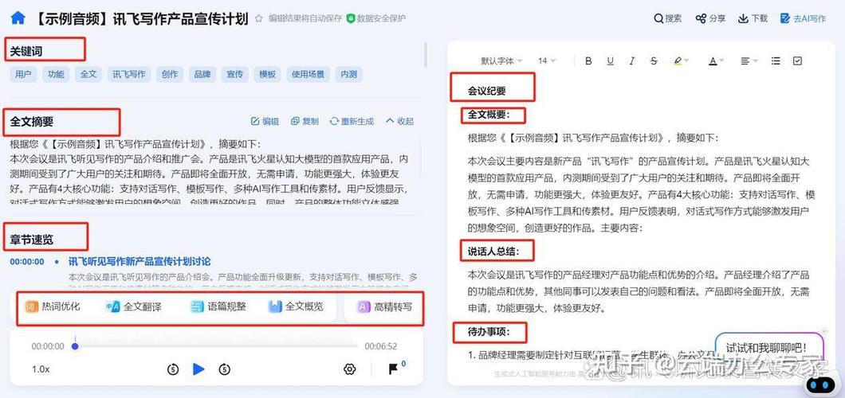Star the document with favorite icon
Viewport: 845px width, 398px height.
258,18
